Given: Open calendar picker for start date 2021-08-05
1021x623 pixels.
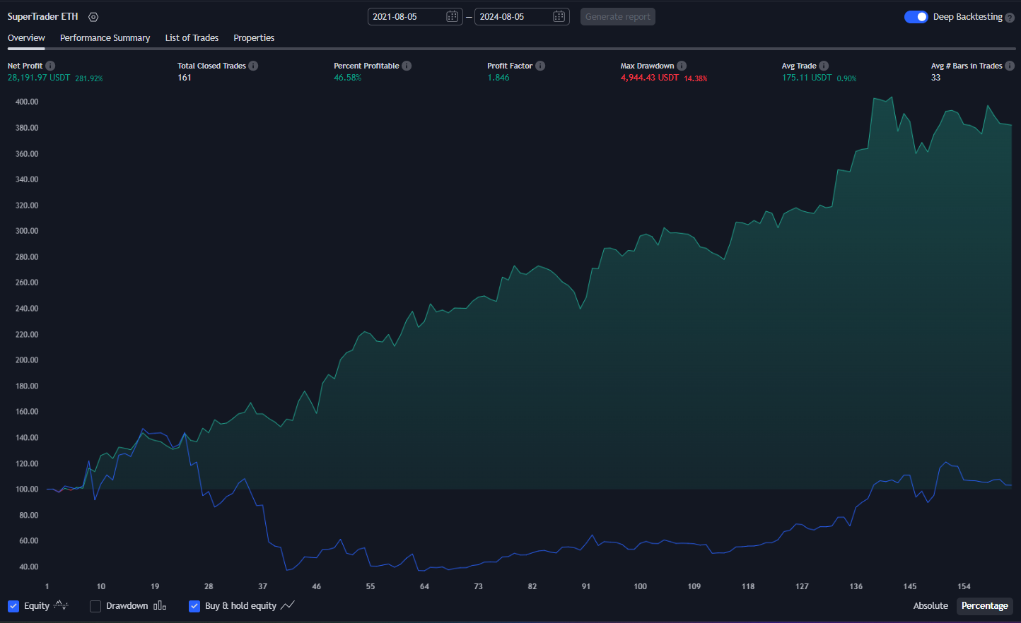Looking at the screenshot, I should point(453,16).
